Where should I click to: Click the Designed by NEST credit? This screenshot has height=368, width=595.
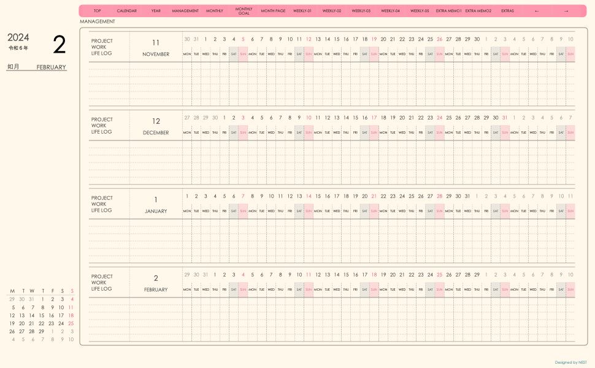pos(570,362)
